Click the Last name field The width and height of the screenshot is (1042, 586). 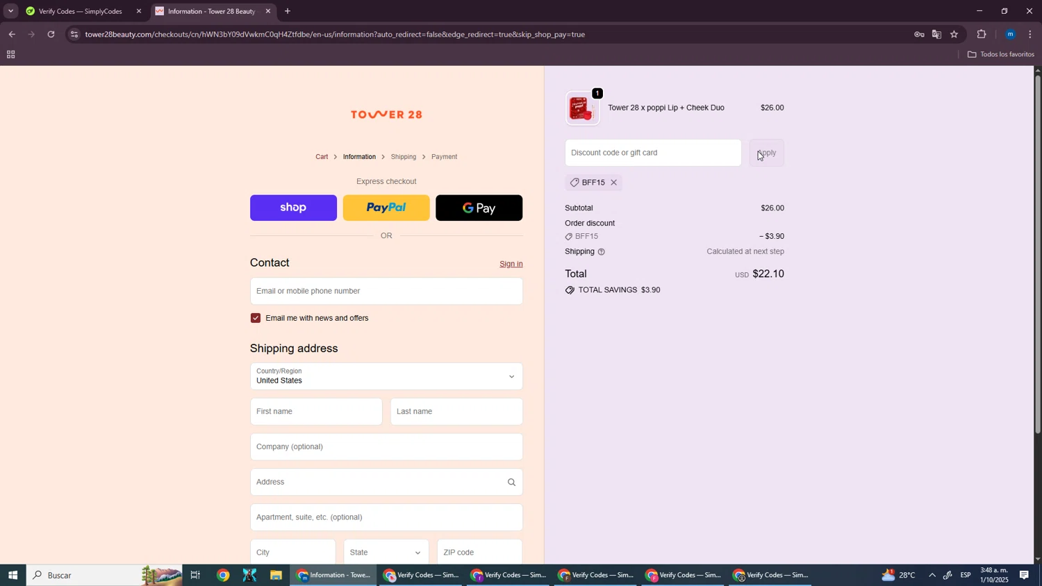click(456, 412)
